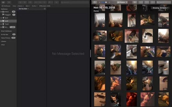Image resolution: width=172 pixels, height=107 pixels.
Task: Select the Trash mailbox in sidebar
Action: (x=8, y=24)
